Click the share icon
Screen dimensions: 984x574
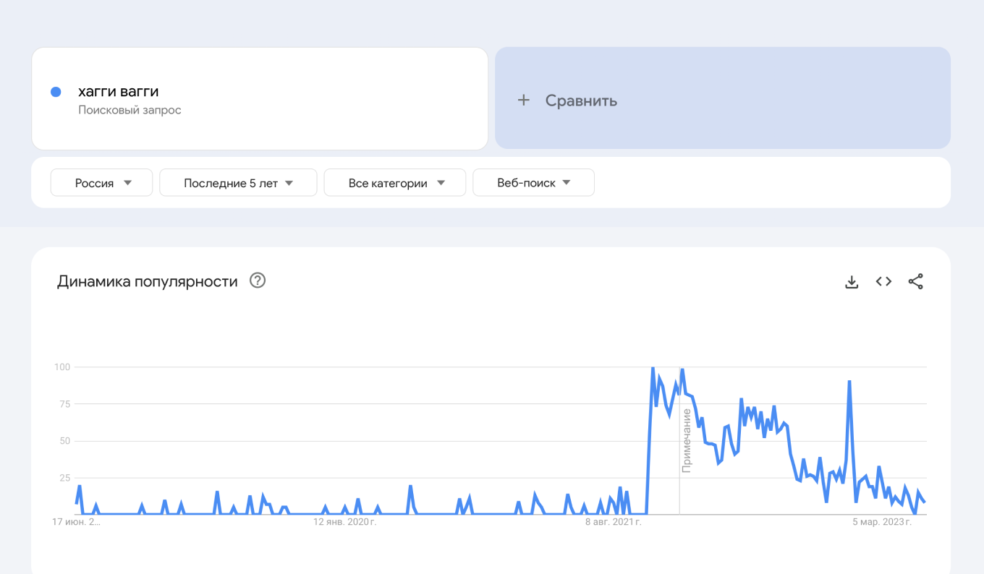click(x=915, y=282)
